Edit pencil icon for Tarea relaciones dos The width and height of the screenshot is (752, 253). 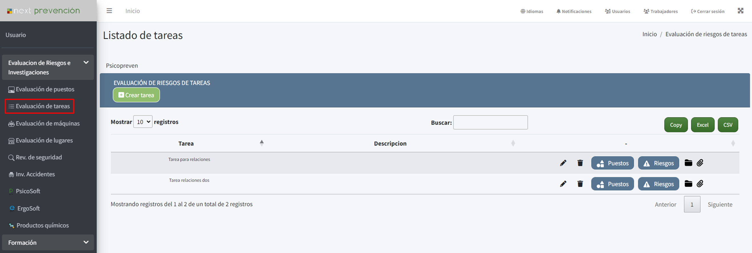563,184
